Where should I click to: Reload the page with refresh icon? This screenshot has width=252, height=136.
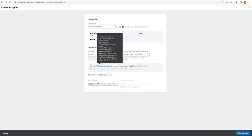pyautogui.click(x=10, y=2)
